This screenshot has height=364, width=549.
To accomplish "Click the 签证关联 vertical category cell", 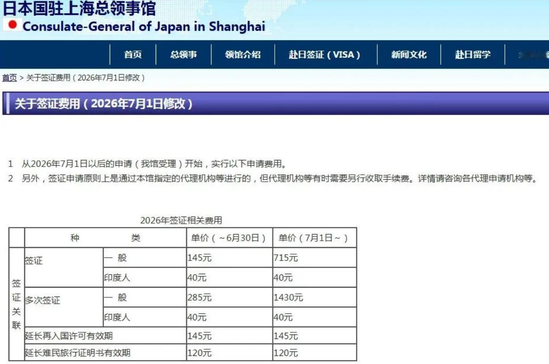I will [x=17, y=304].
